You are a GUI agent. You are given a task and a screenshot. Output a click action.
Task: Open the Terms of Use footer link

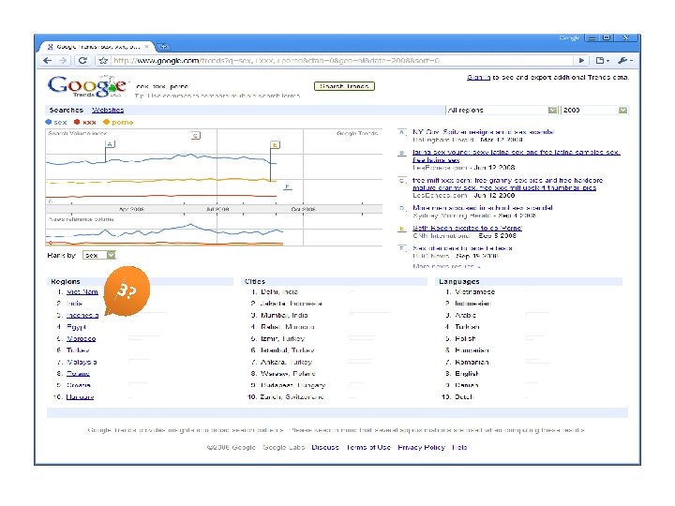click(x=368, y=448)
